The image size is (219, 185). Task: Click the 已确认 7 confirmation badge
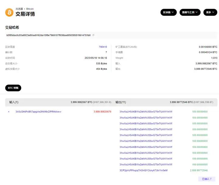(x=207, y=179)
